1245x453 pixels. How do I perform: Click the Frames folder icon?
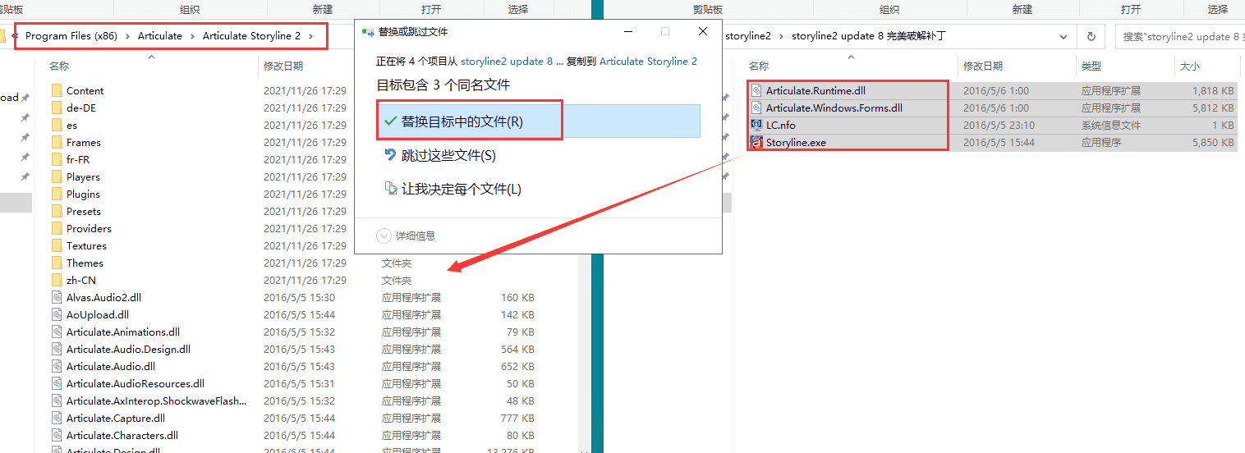[x=56, y=142]
